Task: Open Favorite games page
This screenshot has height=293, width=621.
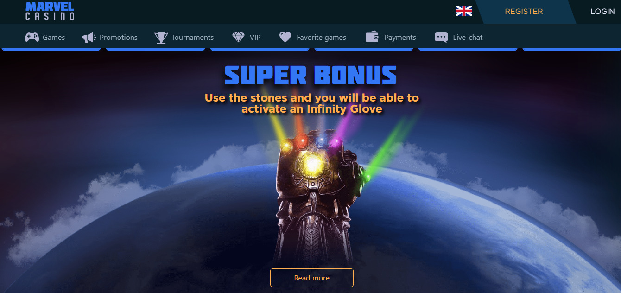Action: point(321,38)
